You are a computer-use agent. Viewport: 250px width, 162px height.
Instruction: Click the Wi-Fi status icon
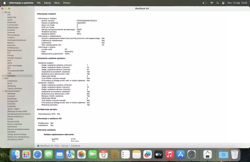point(212,3)
